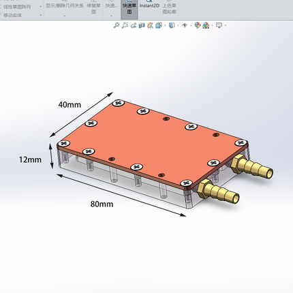
Task: Click the View Settings monitor icon
Action: click(x=219, y=25)
